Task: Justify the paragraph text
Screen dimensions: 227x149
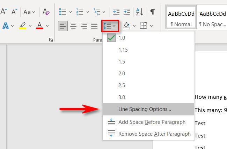Action: click(94, 25)
